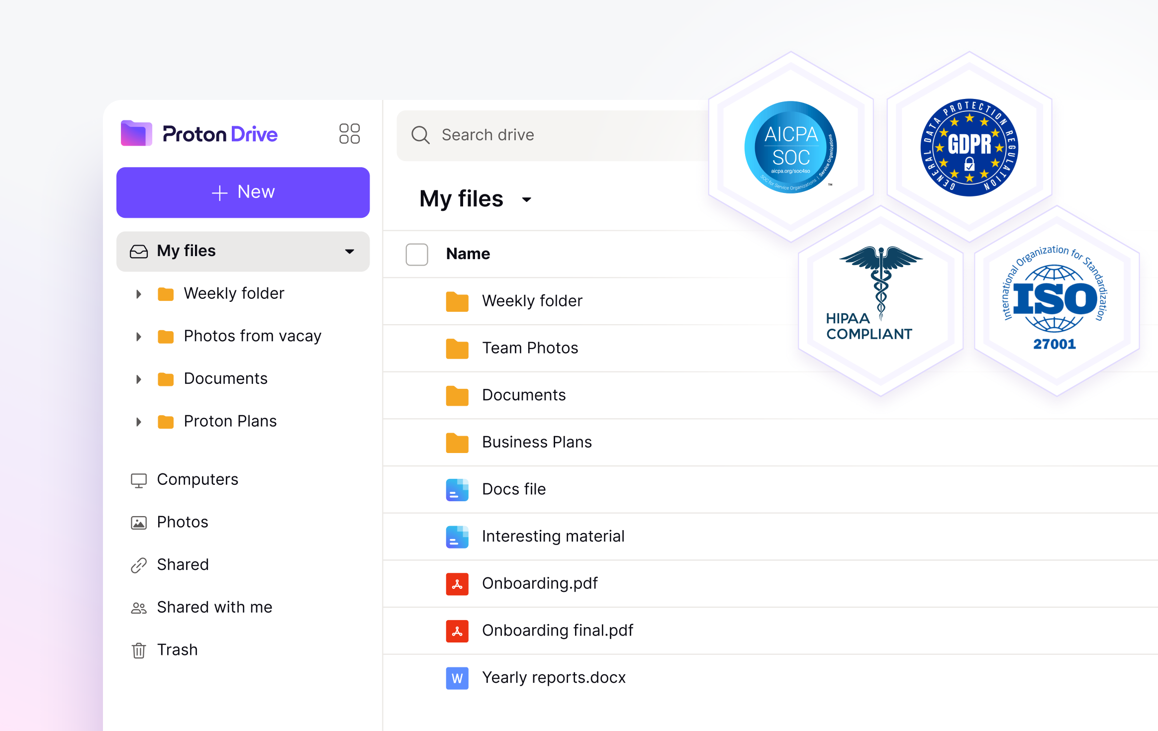1158x731 pixels.
Task: Click the Onboarding.pdf red PDF icon
Action: click(457, 584)
